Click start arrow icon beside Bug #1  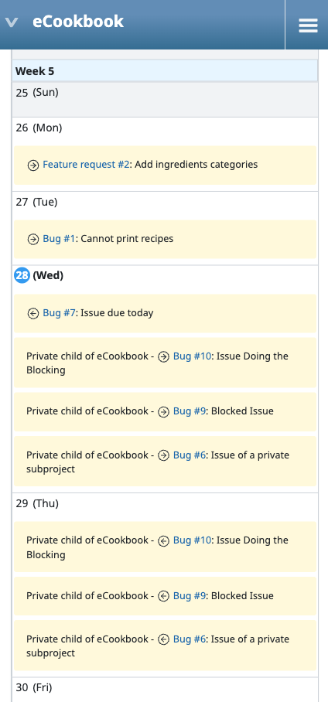33,240
